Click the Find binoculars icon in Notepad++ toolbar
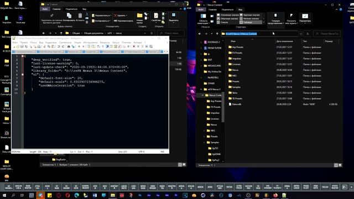Image resolution: width=354 pixels, height=199 pixels. [69, 46]
